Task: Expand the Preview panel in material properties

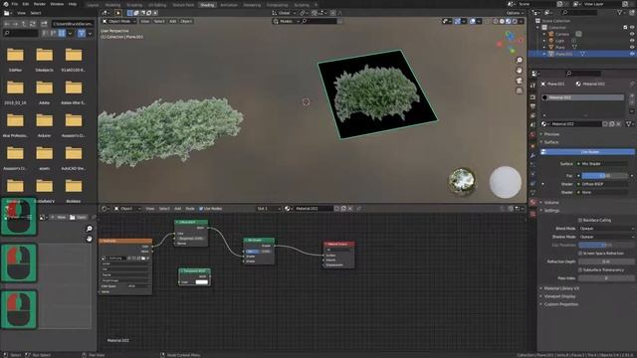Action: coord(550,134)
